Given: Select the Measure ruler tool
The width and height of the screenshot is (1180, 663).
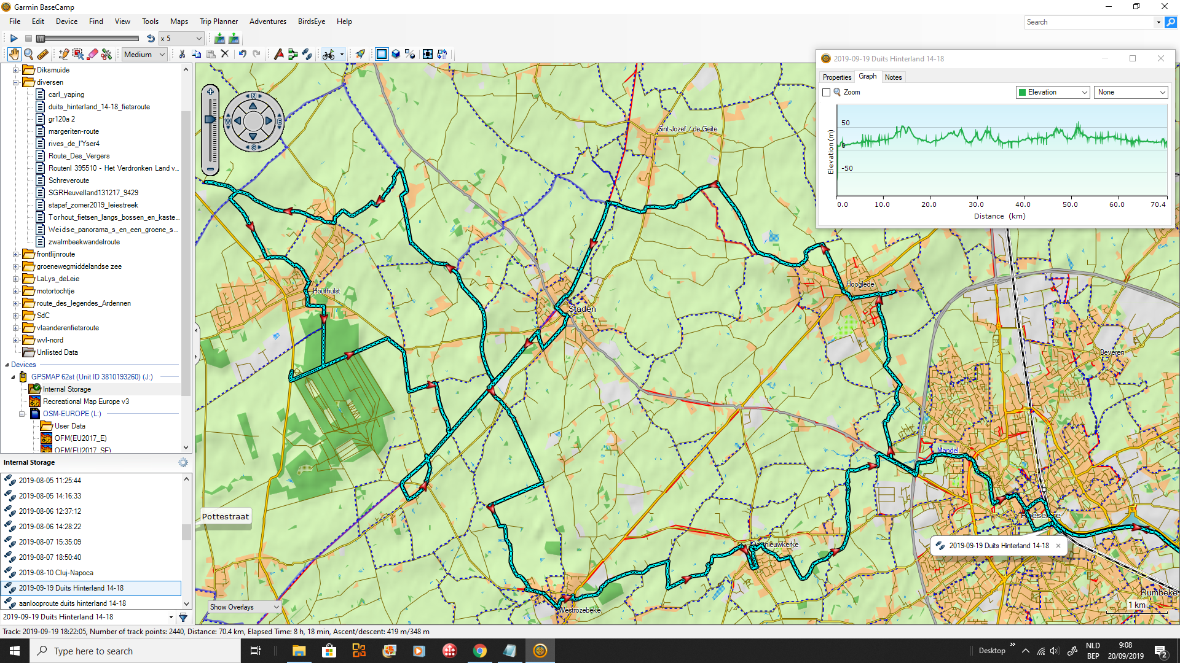Looking at the screenshot, I should (42, 54).
